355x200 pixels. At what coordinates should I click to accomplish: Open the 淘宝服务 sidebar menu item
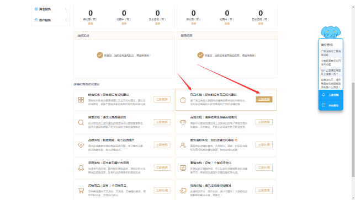click(50, 9)
